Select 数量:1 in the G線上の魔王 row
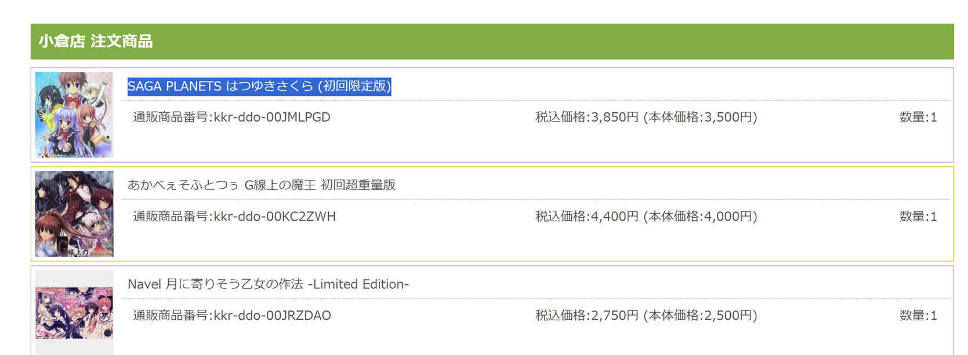This screenshot has height=355, width=968. (918, 217)
